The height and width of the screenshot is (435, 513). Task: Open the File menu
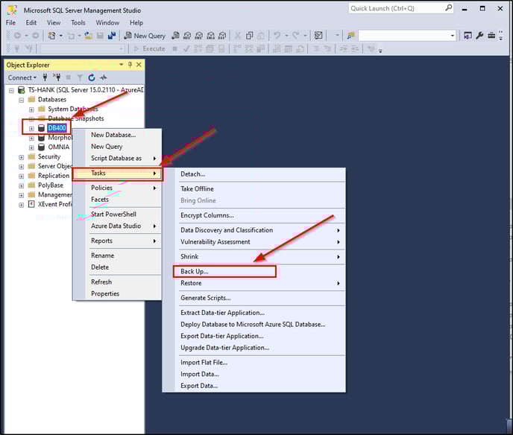10,22
